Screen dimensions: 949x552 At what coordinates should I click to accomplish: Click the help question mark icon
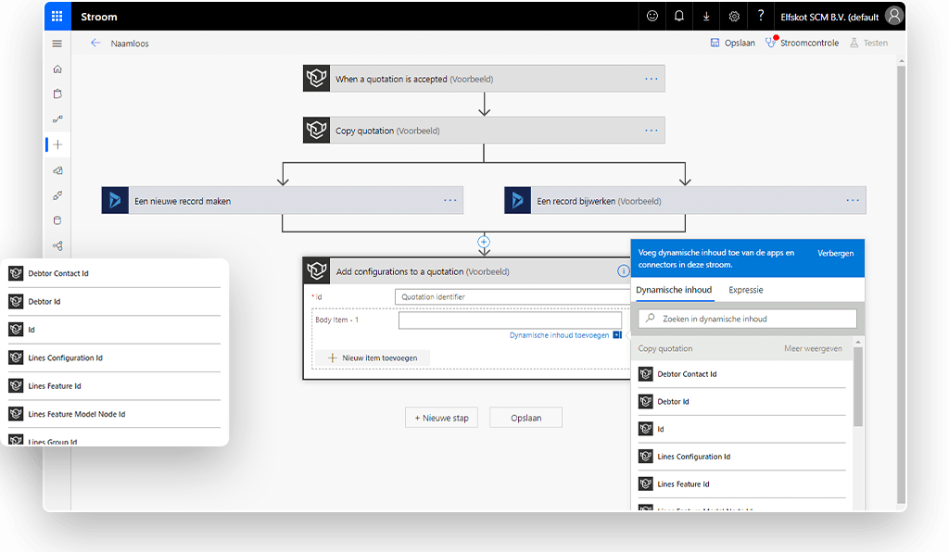coord(761,16)
